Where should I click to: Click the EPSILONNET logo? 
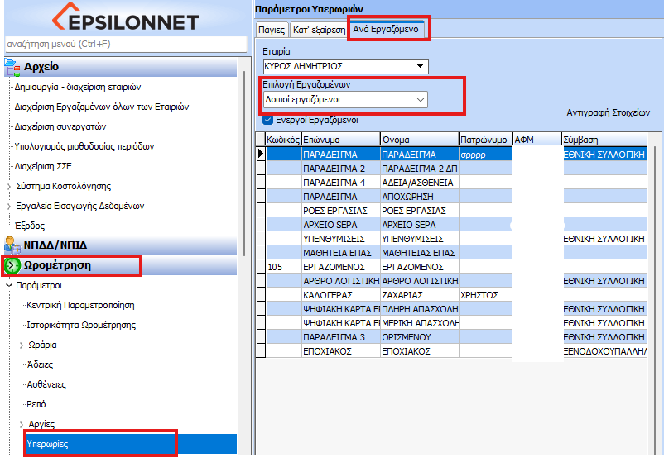point(125,17)
